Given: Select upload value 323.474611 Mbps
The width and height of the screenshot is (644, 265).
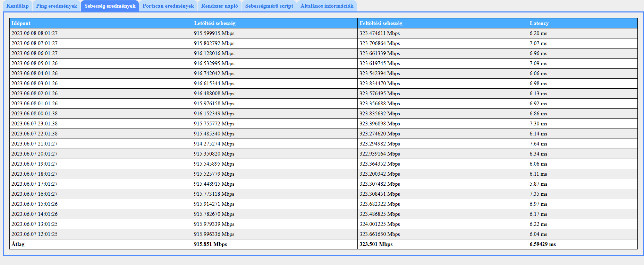Looking at the screenshot, I should (380, 33).
